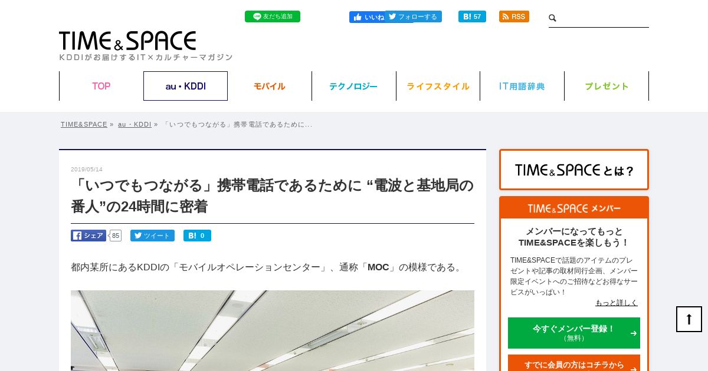Open the RSS feed button
The width and height of the screenshot is (708, 371).
click(514, 16)
